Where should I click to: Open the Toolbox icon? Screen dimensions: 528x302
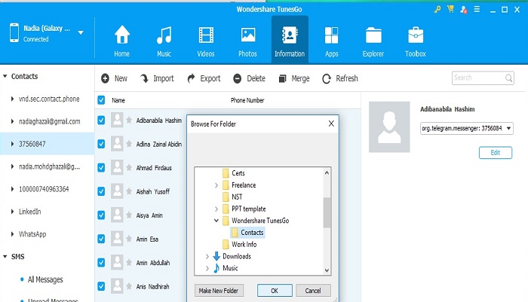tap(415, 36)
